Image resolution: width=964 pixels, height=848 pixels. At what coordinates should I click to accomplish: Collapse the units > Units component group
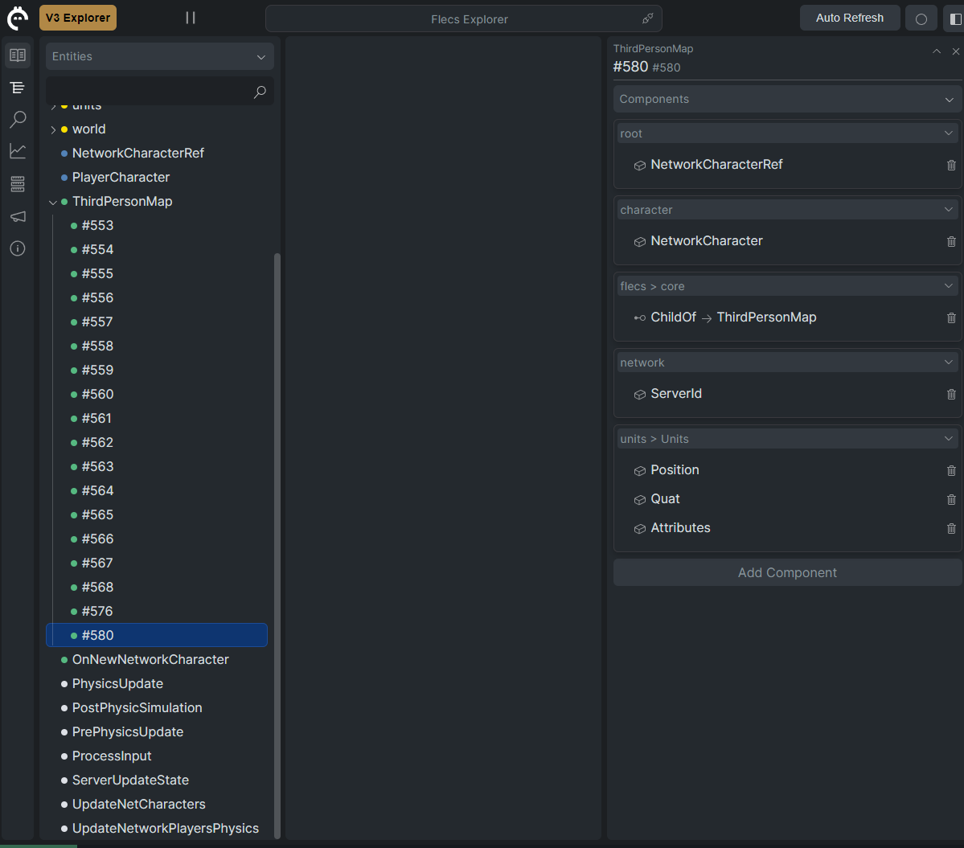949,439
